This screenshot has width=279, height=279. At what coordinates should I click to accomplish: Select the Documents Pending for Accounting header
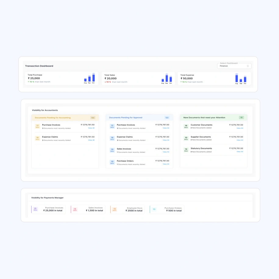(52, 118)
